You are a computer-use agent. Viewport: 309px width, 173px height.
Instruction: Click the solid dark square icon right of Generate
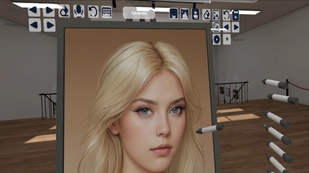(174, 14)
